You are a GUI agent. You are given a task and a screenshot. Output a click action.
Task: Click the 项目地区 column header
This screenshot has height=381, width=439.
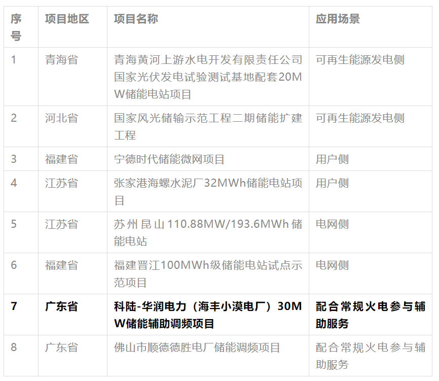(x=67, y=19)
